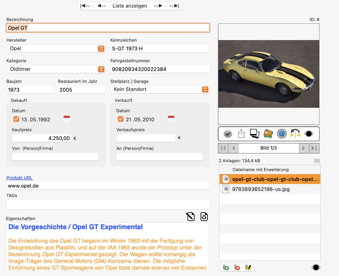Go to next record with --▶ button
The width and height of the screenshot is (339, 276).
coord(158,6)
